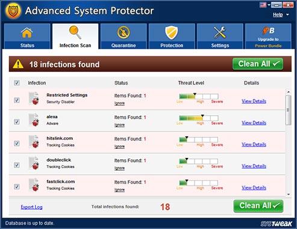Expand the language flag dropdown arrow
The image size is (297, 229).
click(x=269, y=5)
